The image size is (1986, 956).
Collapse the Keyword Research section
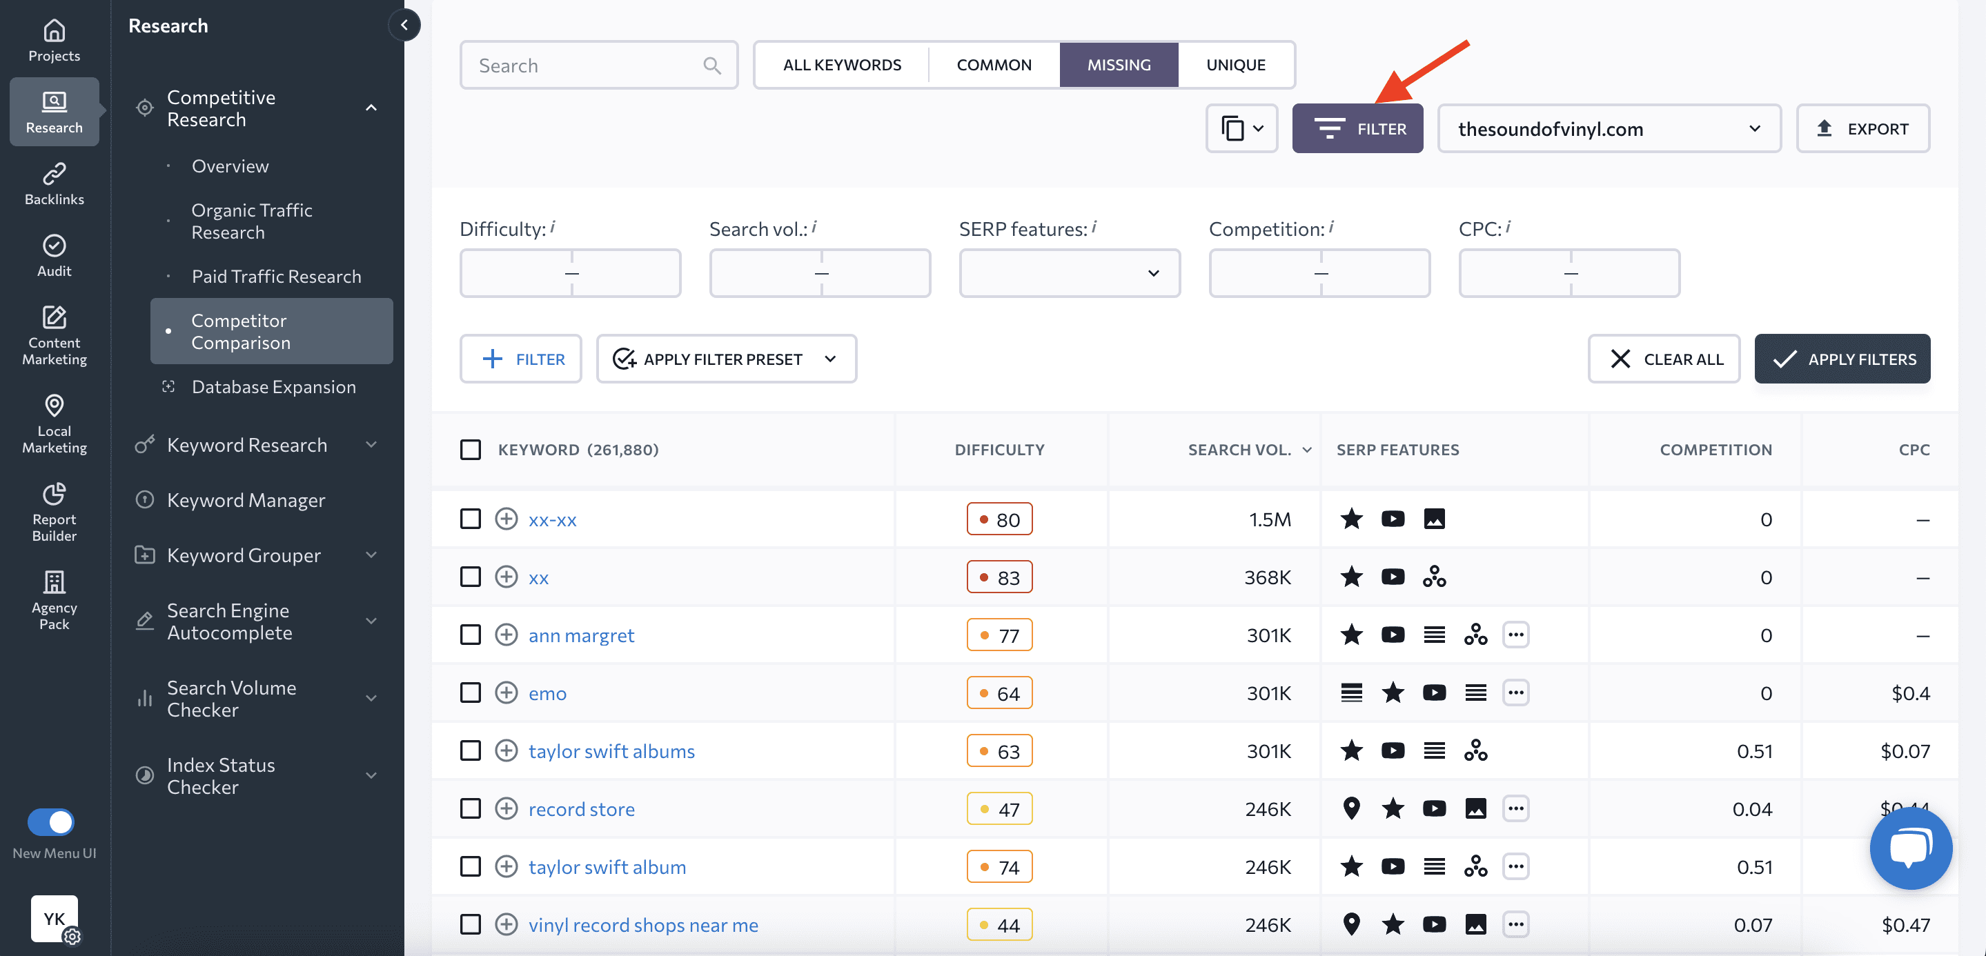coord(372,444)
